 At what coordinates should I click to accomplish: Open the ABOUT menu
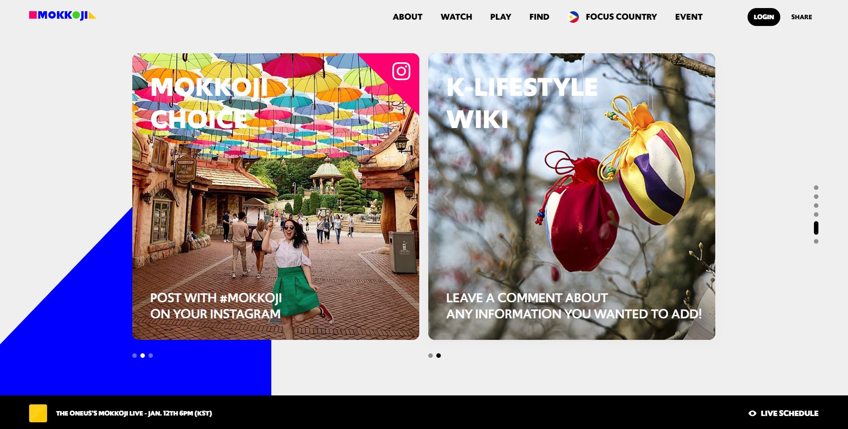click(408, 17)
